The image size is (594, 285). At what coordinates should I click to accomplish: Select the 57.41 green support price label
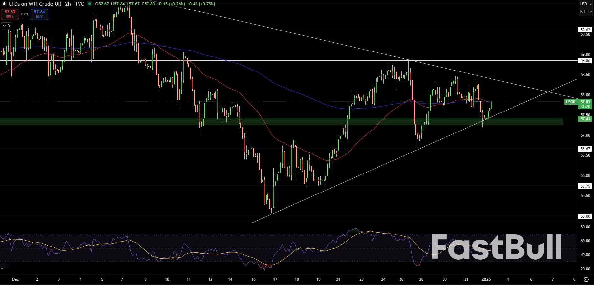585,119
